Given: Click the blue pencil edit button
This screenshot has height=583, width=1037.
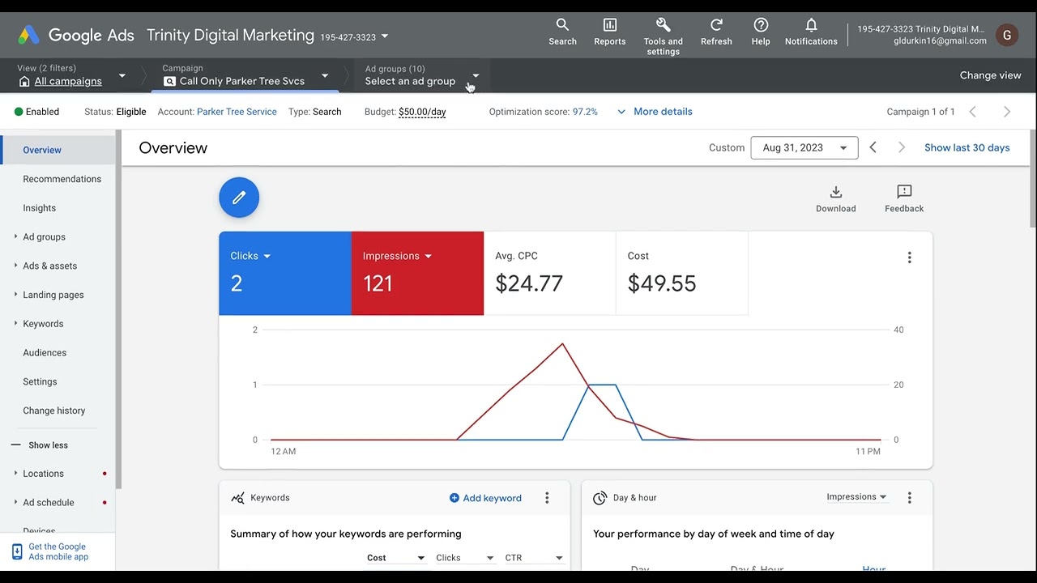Looking at the screenshot, I should tap(239, 198).
